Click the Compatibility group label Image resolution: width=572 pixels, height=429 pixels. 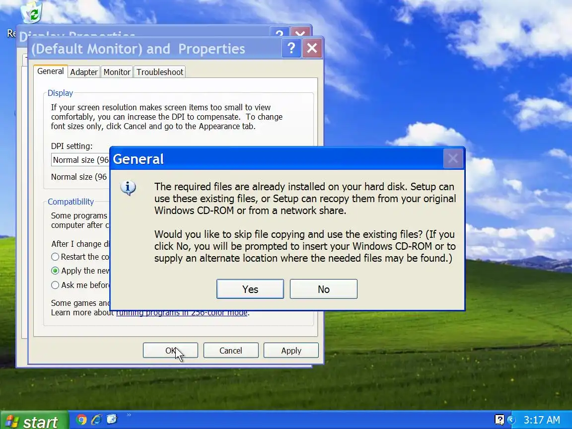(x=71, y=202)
